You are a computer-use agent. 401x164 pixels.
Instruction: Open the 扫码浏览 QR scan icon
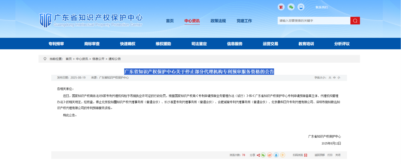tap(305, 155)
